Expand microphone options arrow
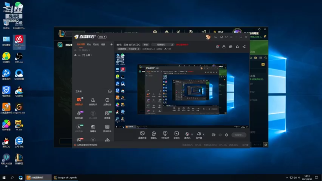The width and height of the screenshot is (322, 181). [x=192, y=134]
